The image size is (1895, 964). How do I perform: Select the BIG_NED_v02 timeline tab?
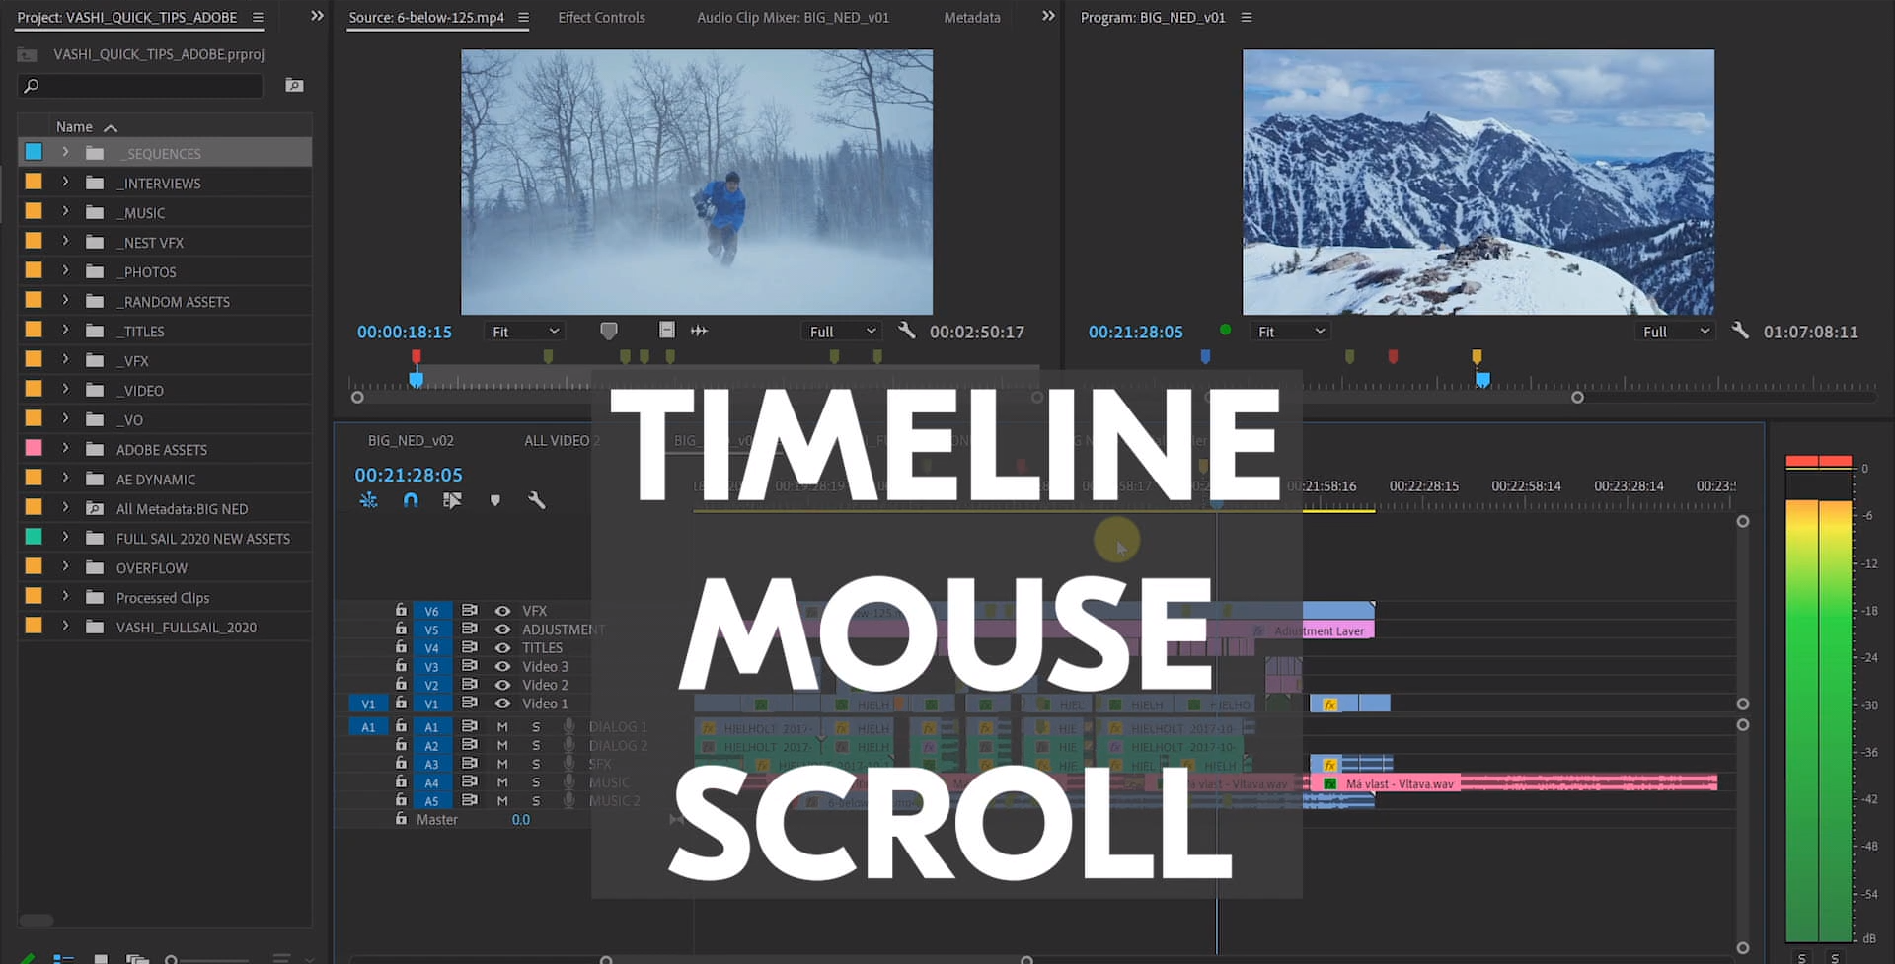point(411,440)
